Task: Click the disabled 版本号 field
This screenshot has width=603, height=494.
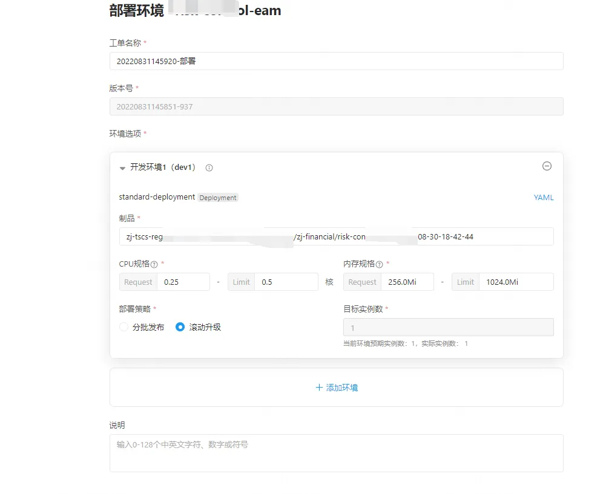Action: (x=337, y=106)
